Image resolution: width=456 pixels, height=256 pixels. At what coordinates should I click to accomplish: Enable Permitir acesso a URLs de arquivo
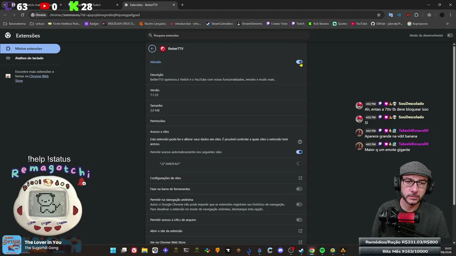[299, 220]
